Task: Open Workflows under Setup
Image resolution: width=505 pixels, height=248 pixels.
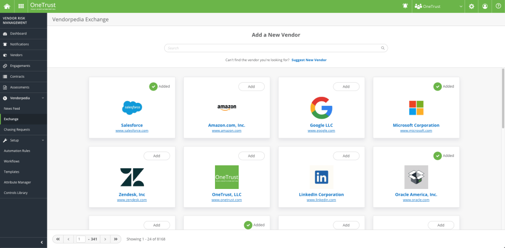Action: point(24,161)
